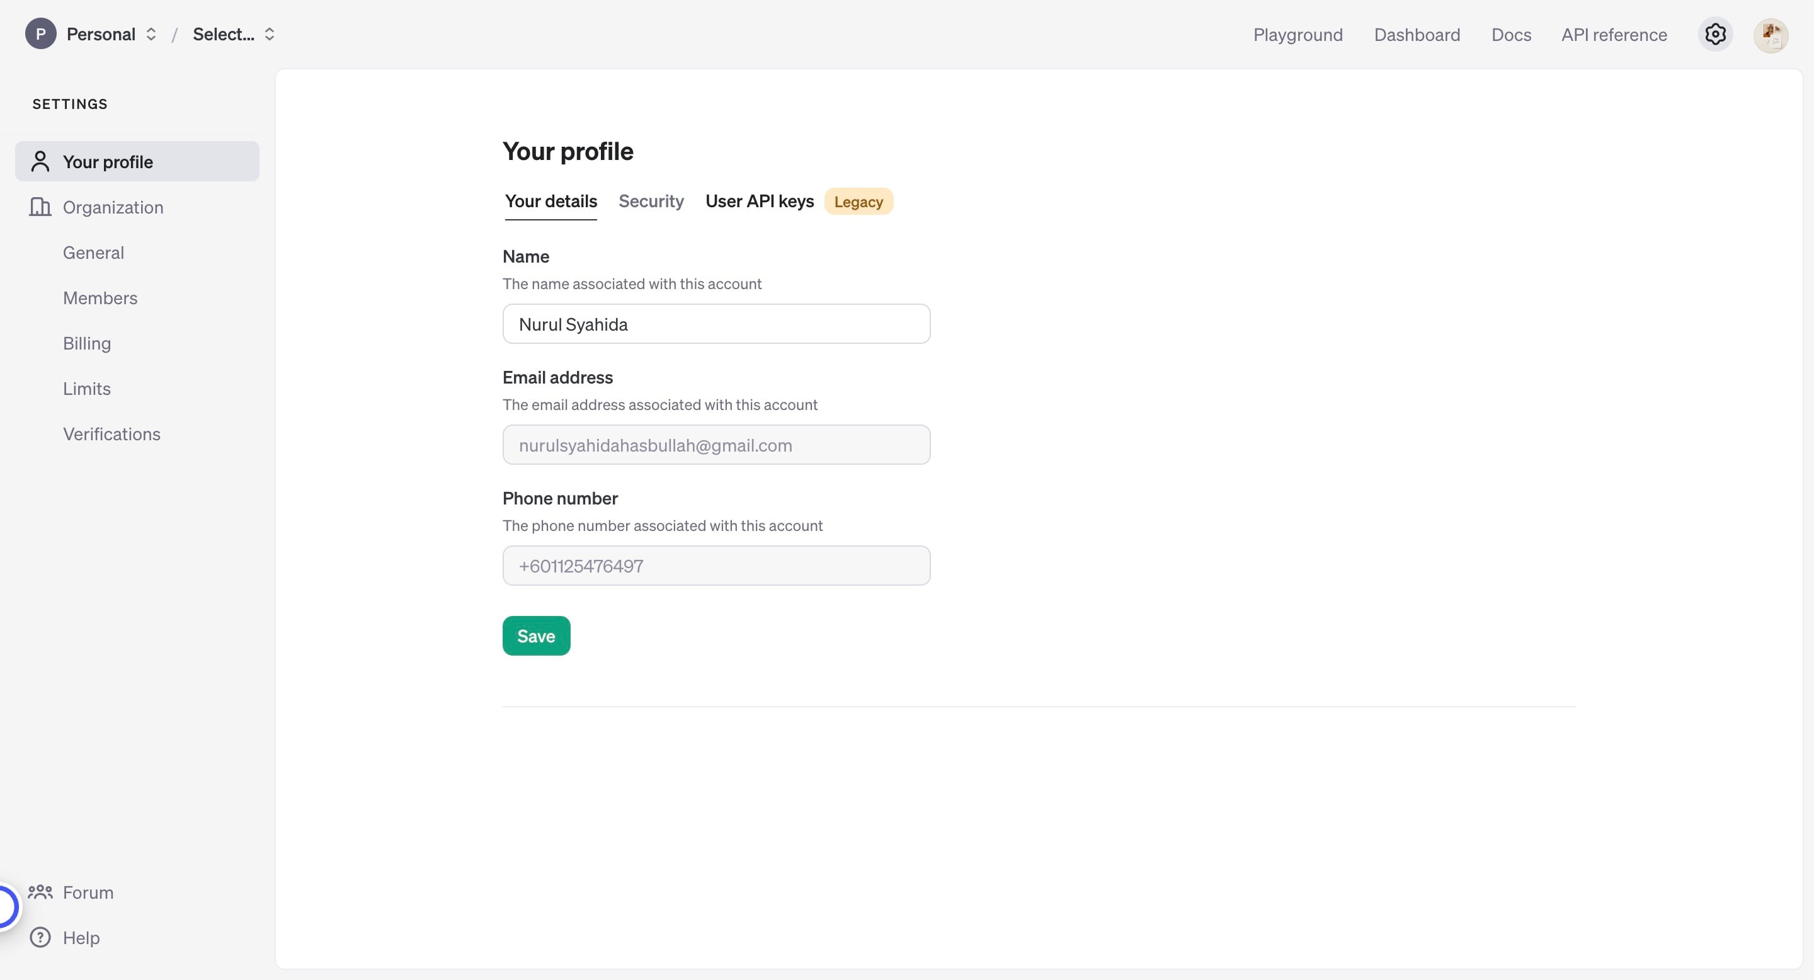Navigate to the Playground
The height and width of the screenshot is (980, 1814).
click(1298, 35)
